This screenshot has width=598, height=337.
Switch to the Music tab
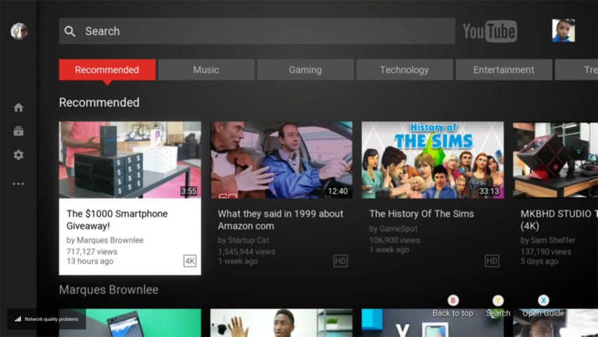206,70
